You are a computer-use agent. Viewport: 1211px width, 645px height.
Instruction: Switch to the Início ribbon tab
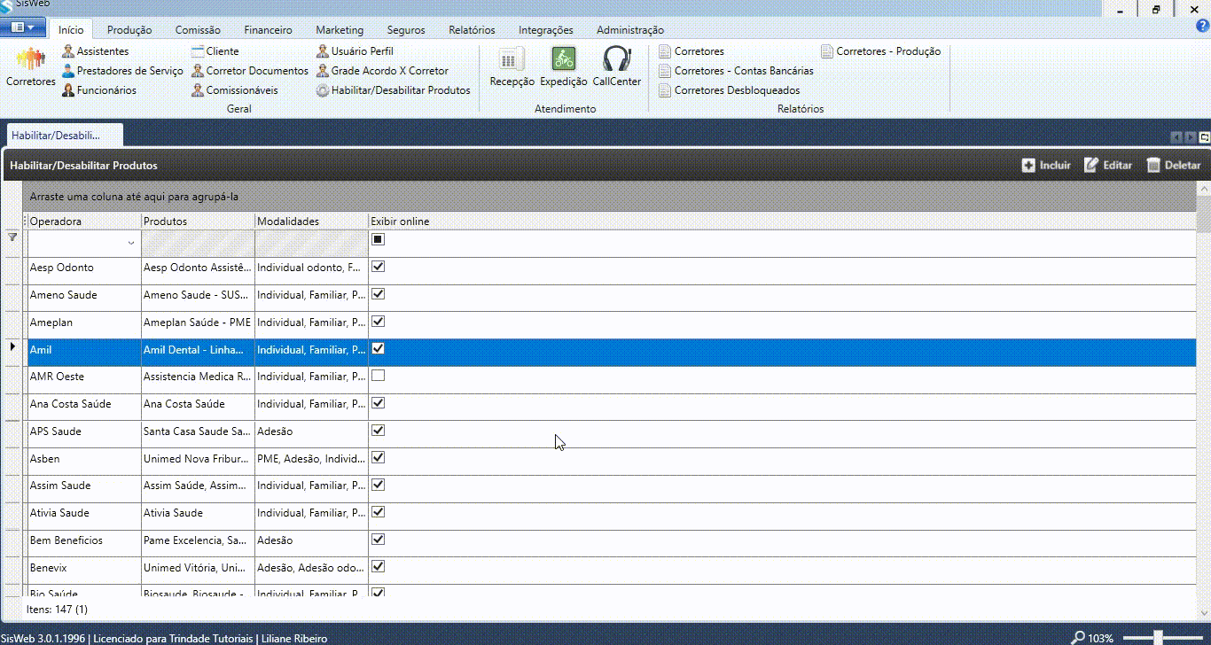tap(71, 30)
